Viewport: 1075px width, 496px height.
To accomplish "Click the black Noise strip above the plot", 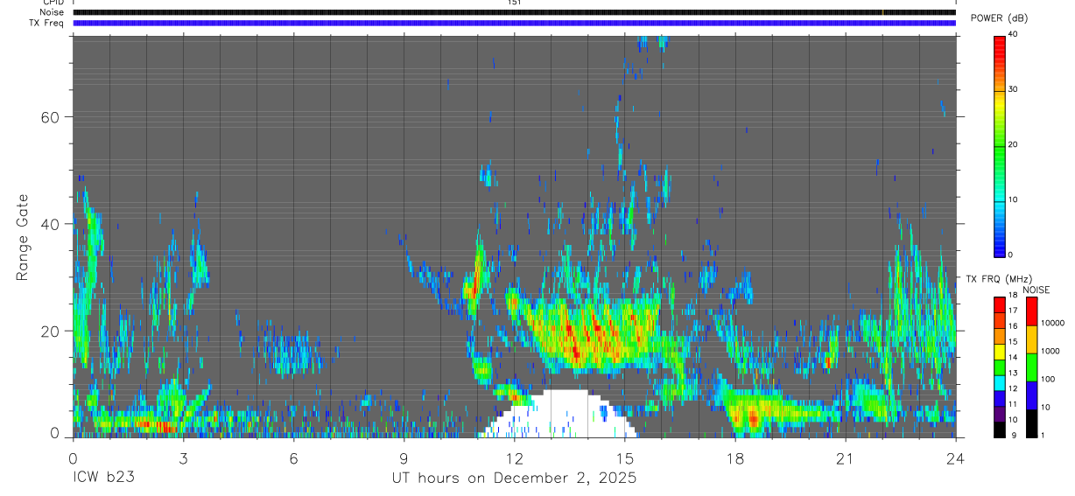I will coord(514,12).
